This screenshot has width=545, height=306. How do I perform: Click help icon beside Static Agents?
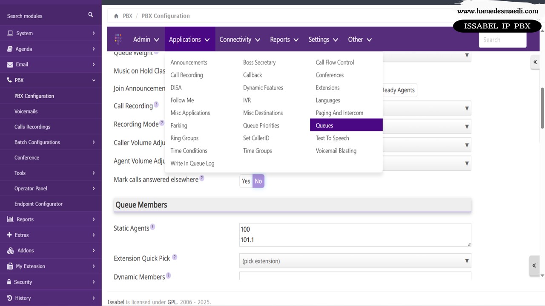(152, 227)
